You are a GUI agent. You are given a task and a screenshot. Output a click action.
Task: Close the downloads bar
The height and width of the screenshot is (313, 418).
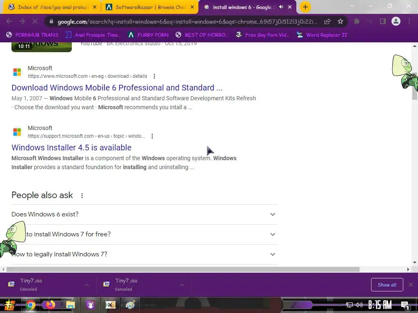[x=411, y=284]
